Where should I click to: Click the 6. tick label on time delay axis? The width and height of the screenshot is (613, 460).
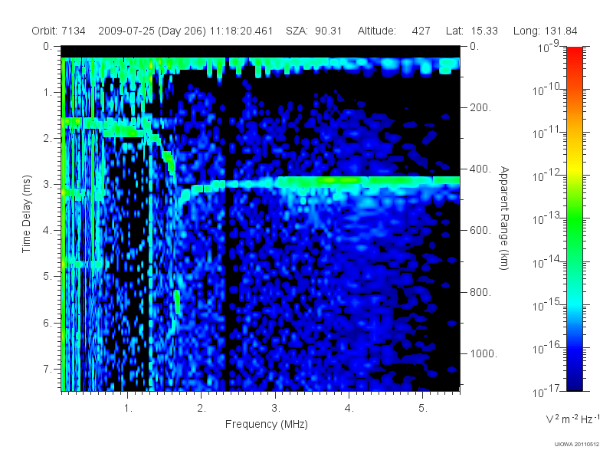(x=48, y=323)
